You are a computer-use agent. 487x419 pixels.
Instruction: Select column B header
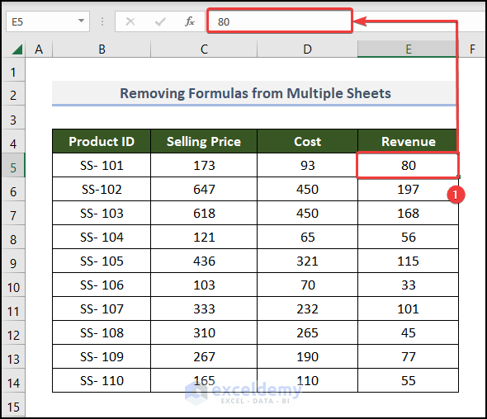point(102,49)
